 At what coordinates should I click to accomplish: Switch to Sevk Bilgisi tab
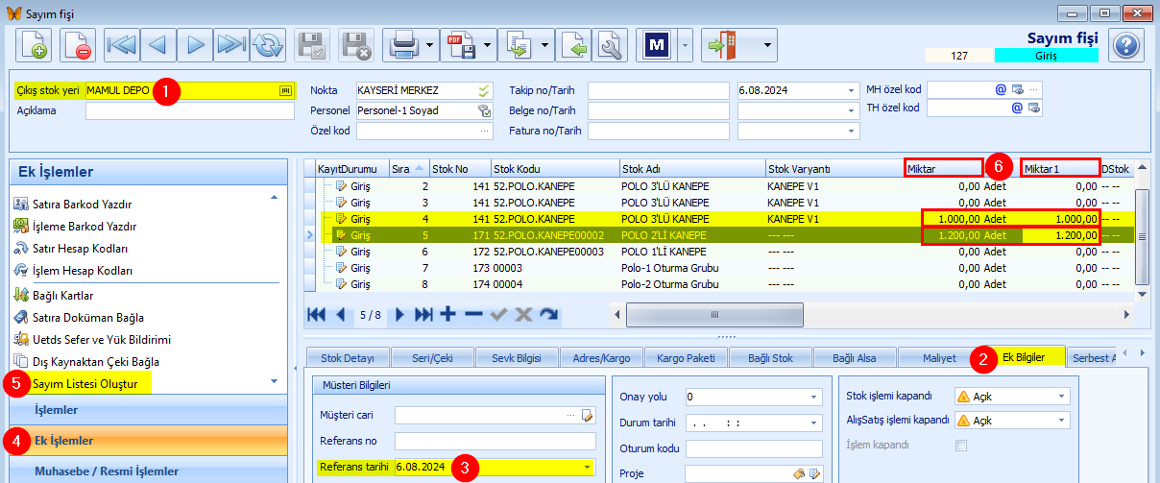(x=517, y=357)
